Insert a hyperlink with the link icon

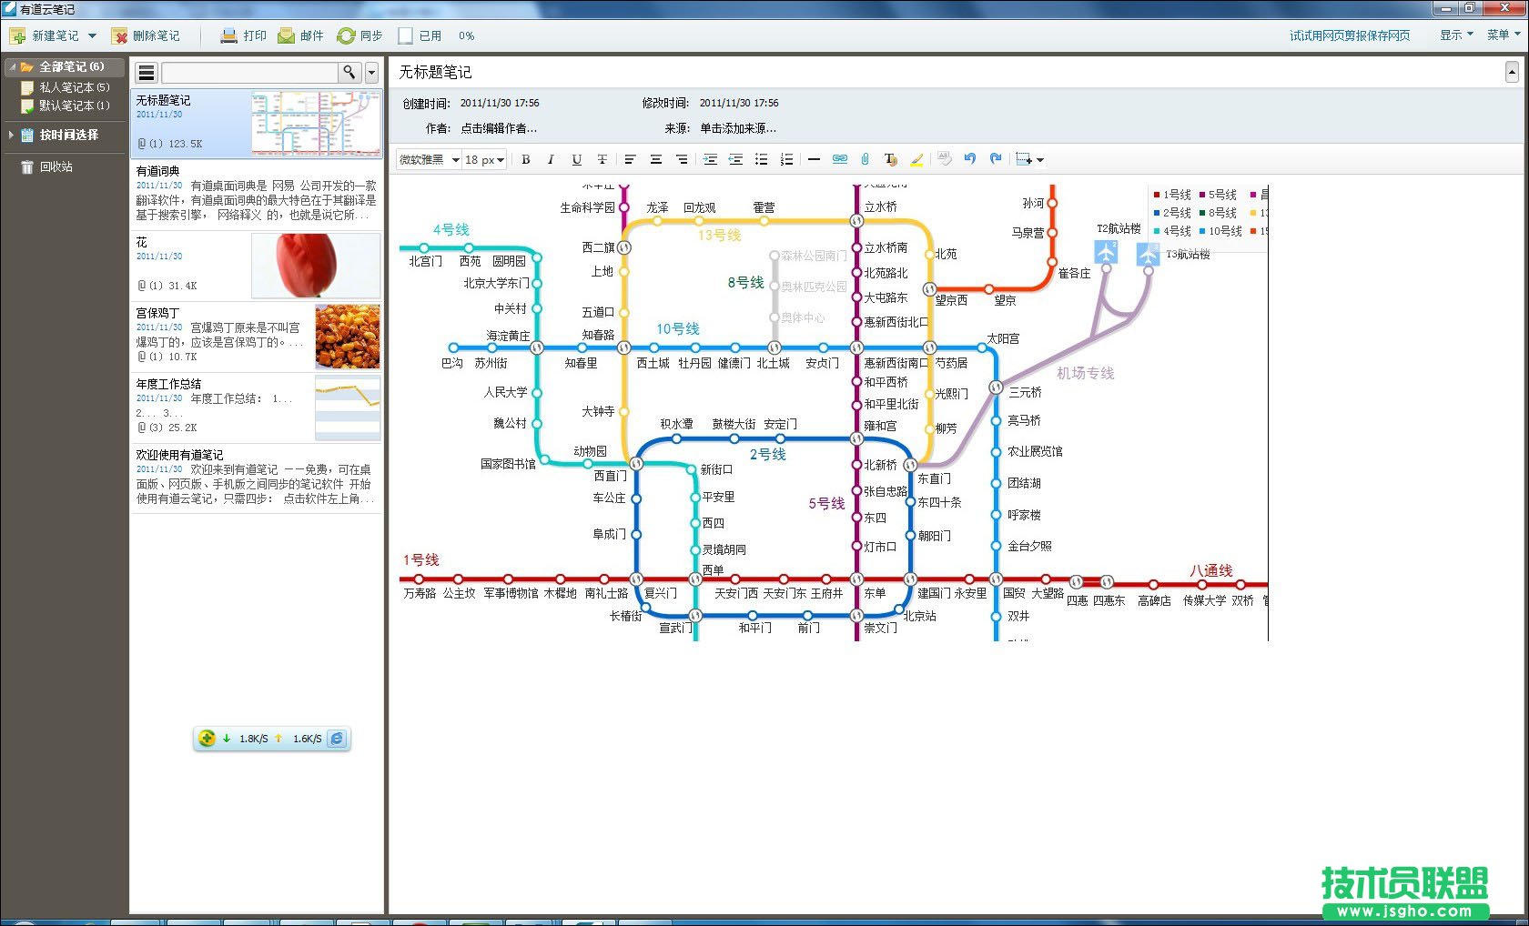pyautogui.click(x=839, y=159)
